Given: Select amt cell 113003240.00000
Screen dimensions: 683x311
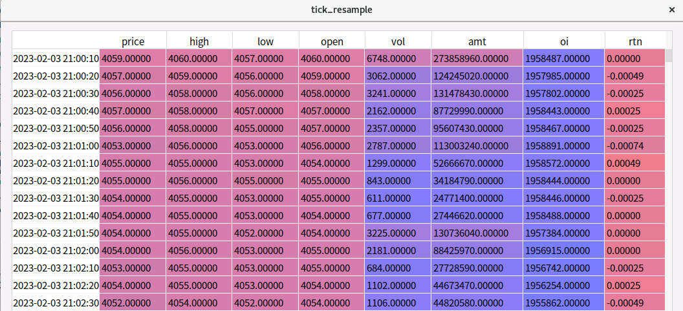Looking at the screenshot, I should (477, 145).
